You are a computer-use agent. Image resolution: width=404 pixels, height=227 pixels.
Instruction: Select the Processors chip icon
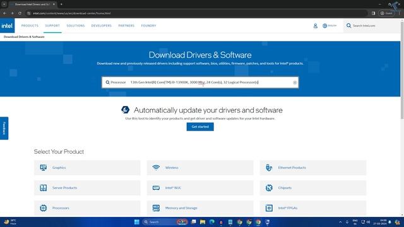click(44, 208)
